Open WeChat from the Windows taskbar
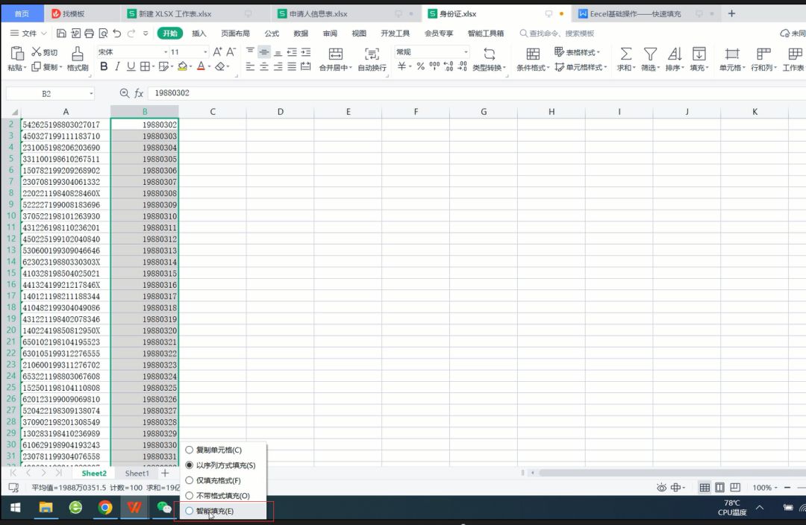The width and height of the screenshot is (806, 525). (164, 508)
